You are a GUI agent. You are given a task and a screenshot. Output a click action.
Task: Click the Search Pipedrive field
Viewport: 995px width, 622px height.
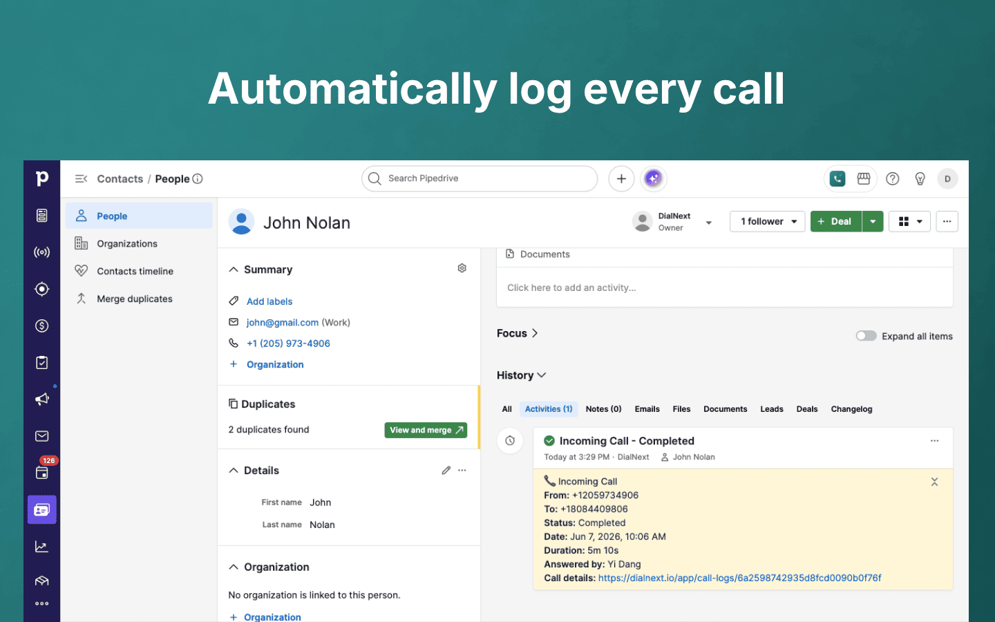click(x=480, y=178)
